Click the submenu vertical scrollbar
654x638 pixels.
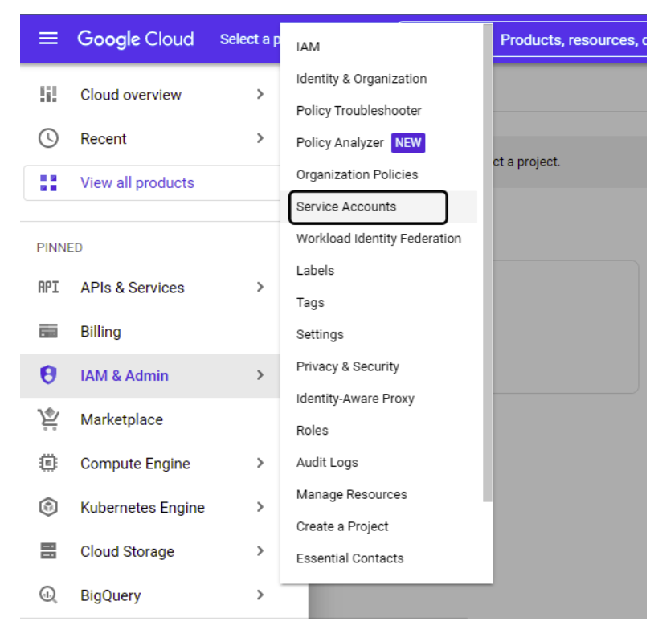[488, 263]
